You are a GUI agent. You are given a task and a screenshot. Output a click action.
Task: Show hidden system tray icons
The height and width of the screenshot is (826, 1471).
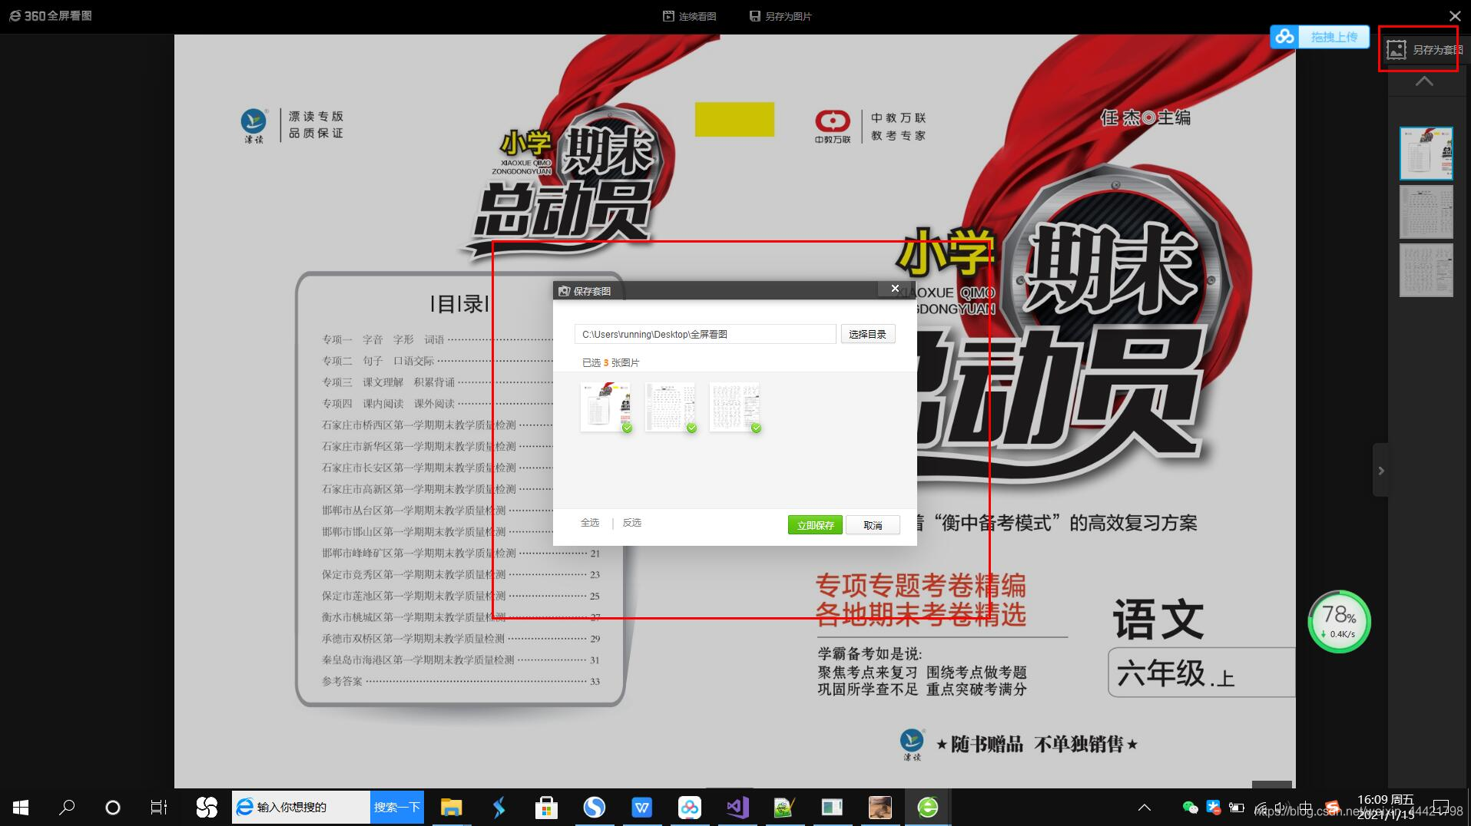1145,808
